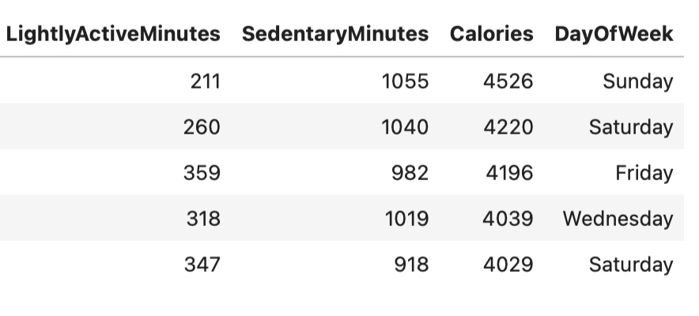Click the calories value 4029
This screenshot has width=699, height=316.
pos(508,265)
